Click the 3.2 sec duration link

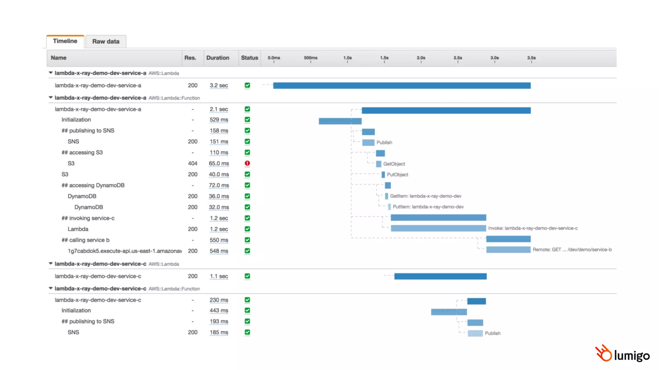pyautogui.click(x=219, y=85)
